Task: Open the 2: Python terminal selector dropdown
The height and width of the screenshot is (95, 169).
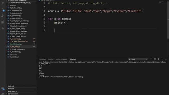Action: point(138,59)
